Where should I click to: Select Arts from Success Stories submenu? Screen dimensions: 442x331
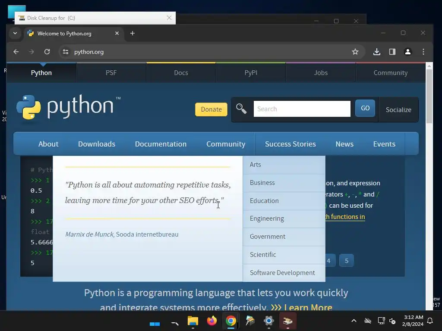[x=284, y=165]
